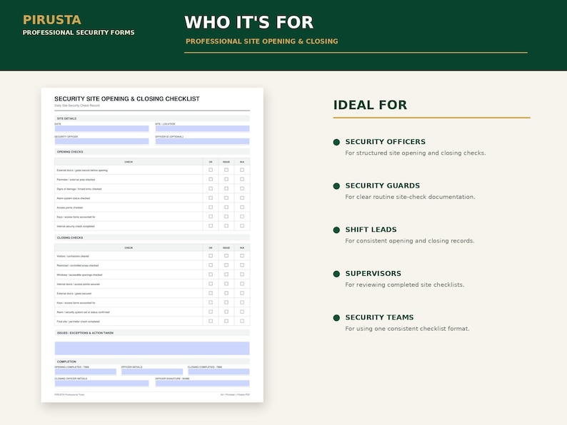Click 'For clear routine site-check documentation.'
Screen dimensions: 567x425
coord(410,197)
